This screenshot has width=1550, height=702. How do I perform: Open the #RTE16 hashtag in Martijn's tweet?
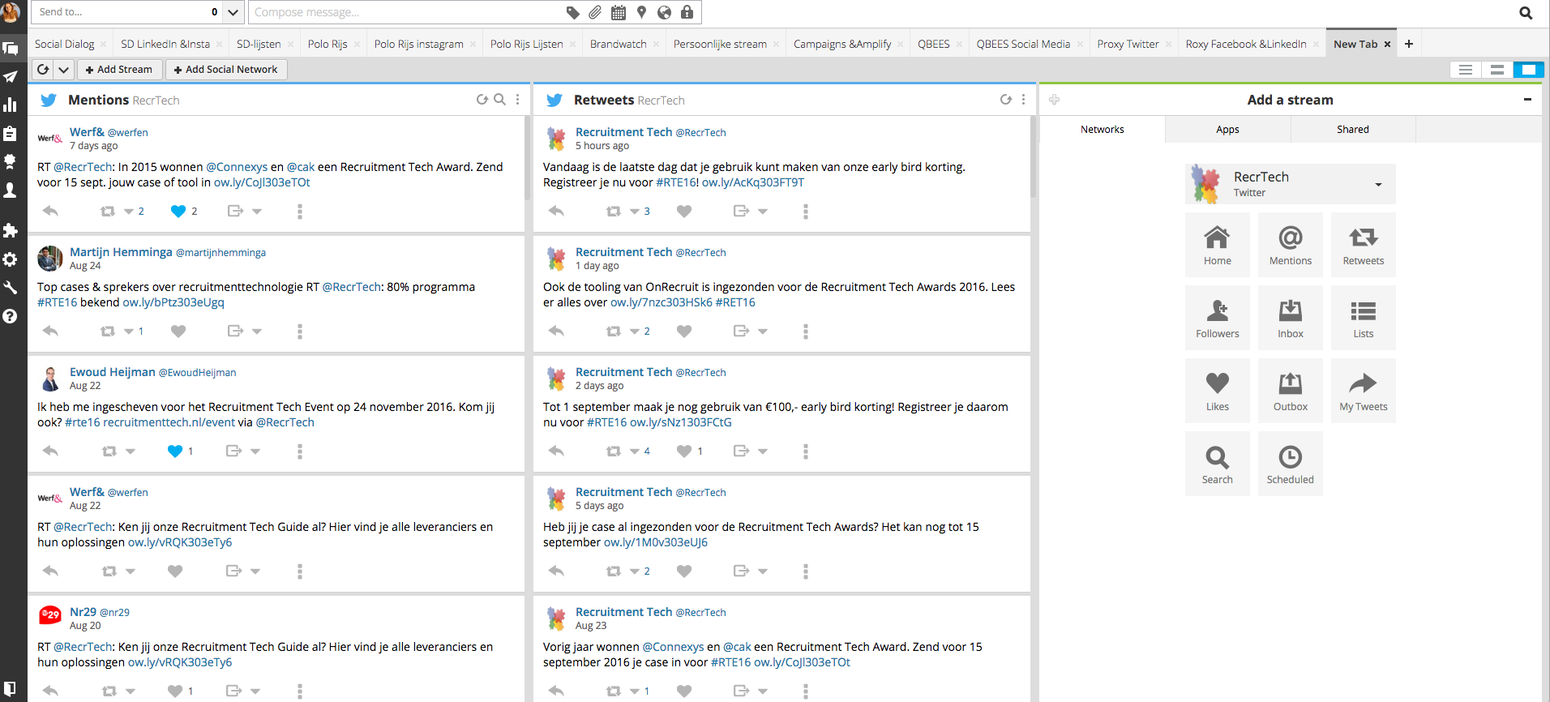pyautogui.click(x=57, y=302)
